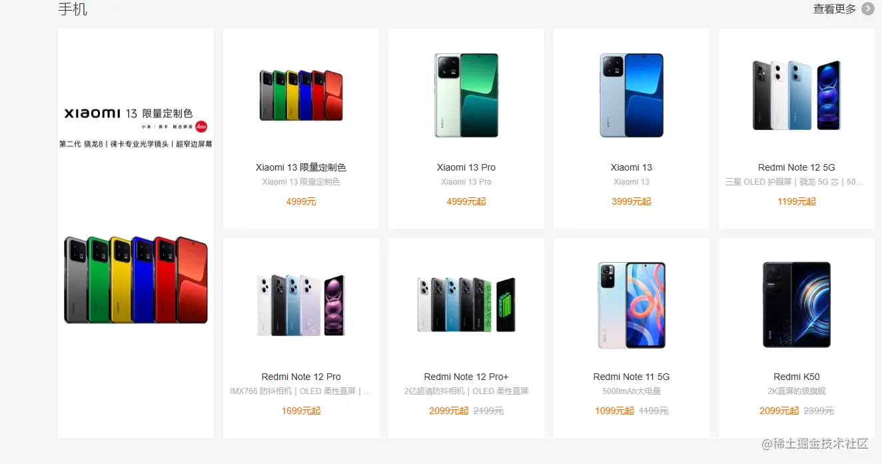
Task: Click the blue Xiaomi 13 phone image
Action: (632, 95)
